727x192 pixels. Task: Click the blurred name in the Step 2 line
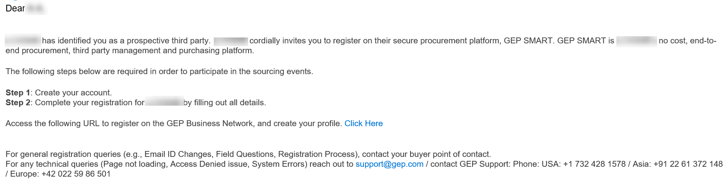[164, 103]
